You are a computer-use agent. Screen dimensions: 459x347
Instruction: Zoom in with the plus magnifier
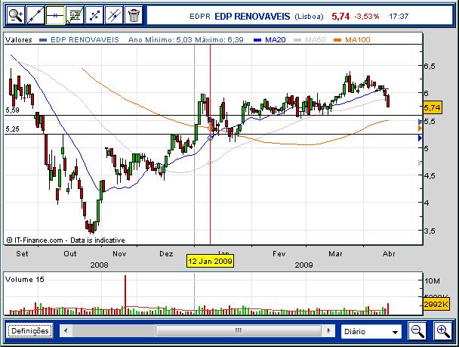[443, 331]
